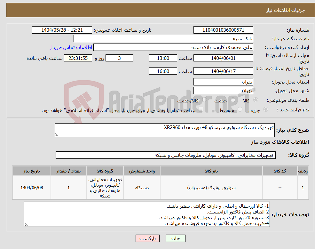Click the need date cell 1404/06/08
315x249 pixels.
click(32, 188)
